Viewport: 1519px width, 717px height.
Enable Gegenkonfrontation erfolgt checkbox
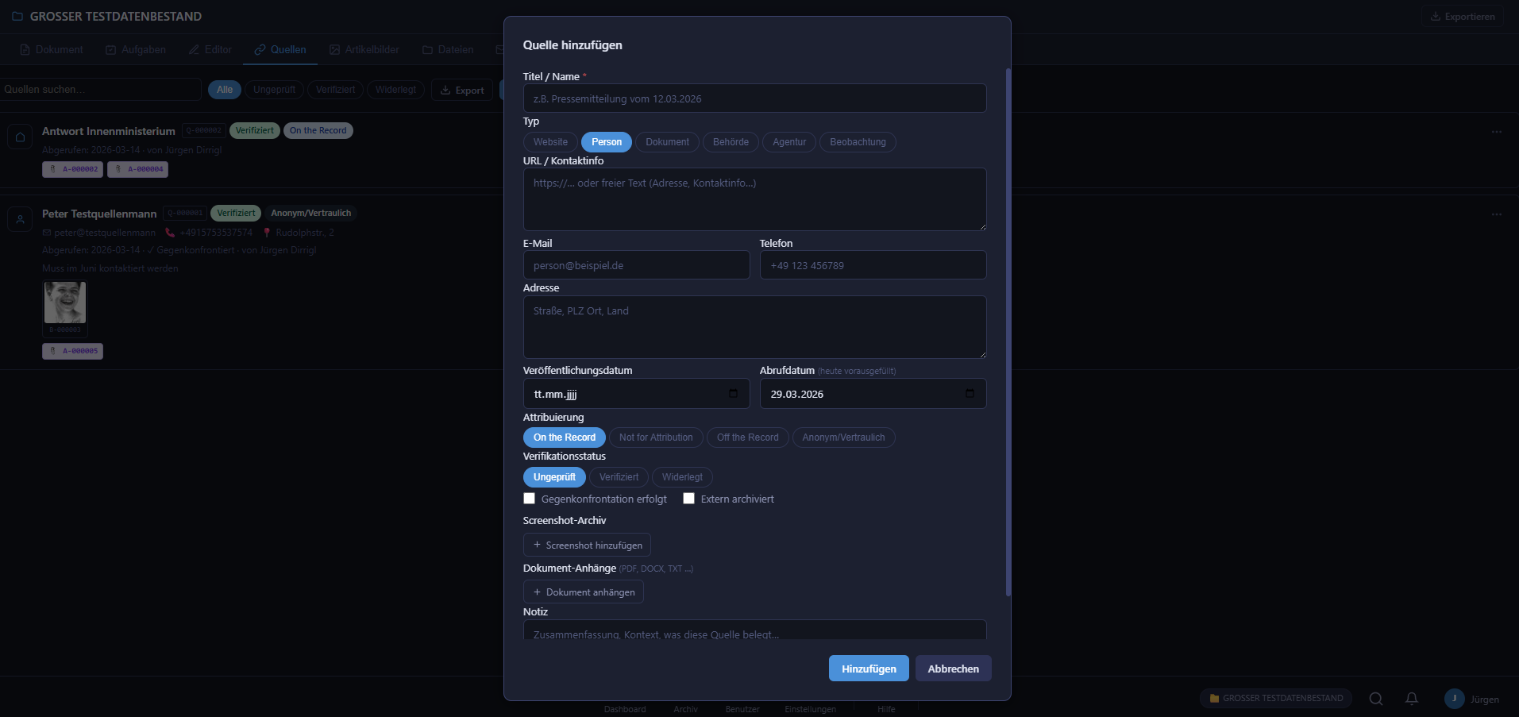530,499
